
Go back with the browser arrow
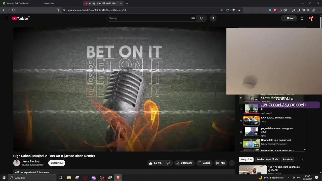(x=4, y=10)
